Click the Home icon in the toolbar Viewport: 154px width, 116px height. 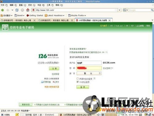28,10
